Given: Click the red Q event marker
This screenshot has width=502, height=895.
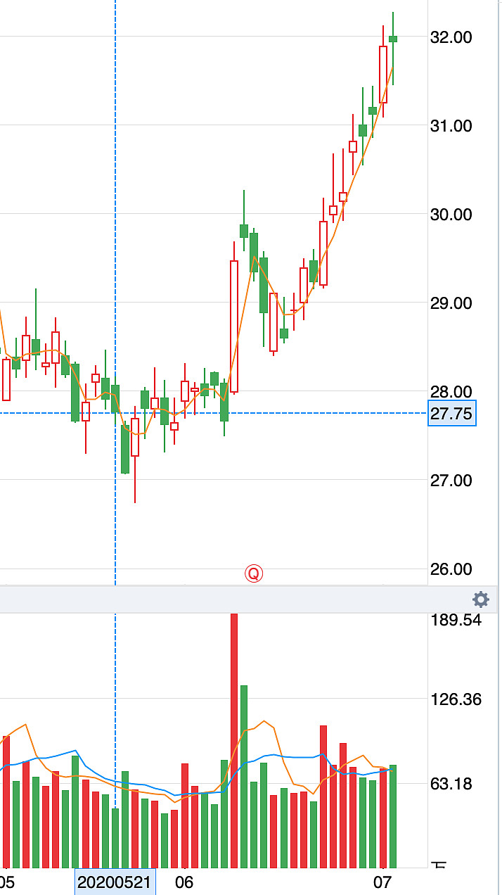Looking at the screenshot, I should point(253,573).
